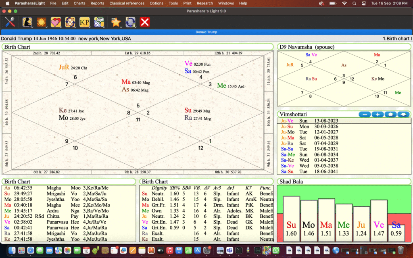Image resolution: width=413 pixels, height=258 pixels.
Task: Click Mo 28:05 Jye in the birth chart
Action: [x=72, y=118]
